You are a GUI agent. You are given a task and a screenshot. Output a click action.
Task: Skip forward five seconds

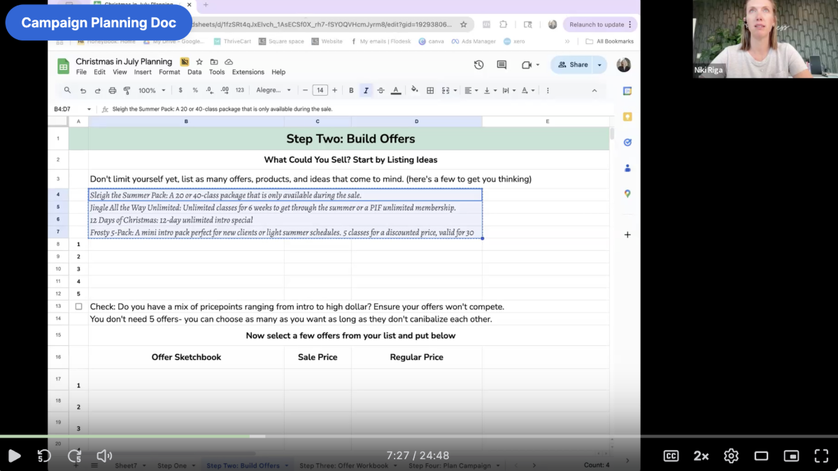(75, 456)
